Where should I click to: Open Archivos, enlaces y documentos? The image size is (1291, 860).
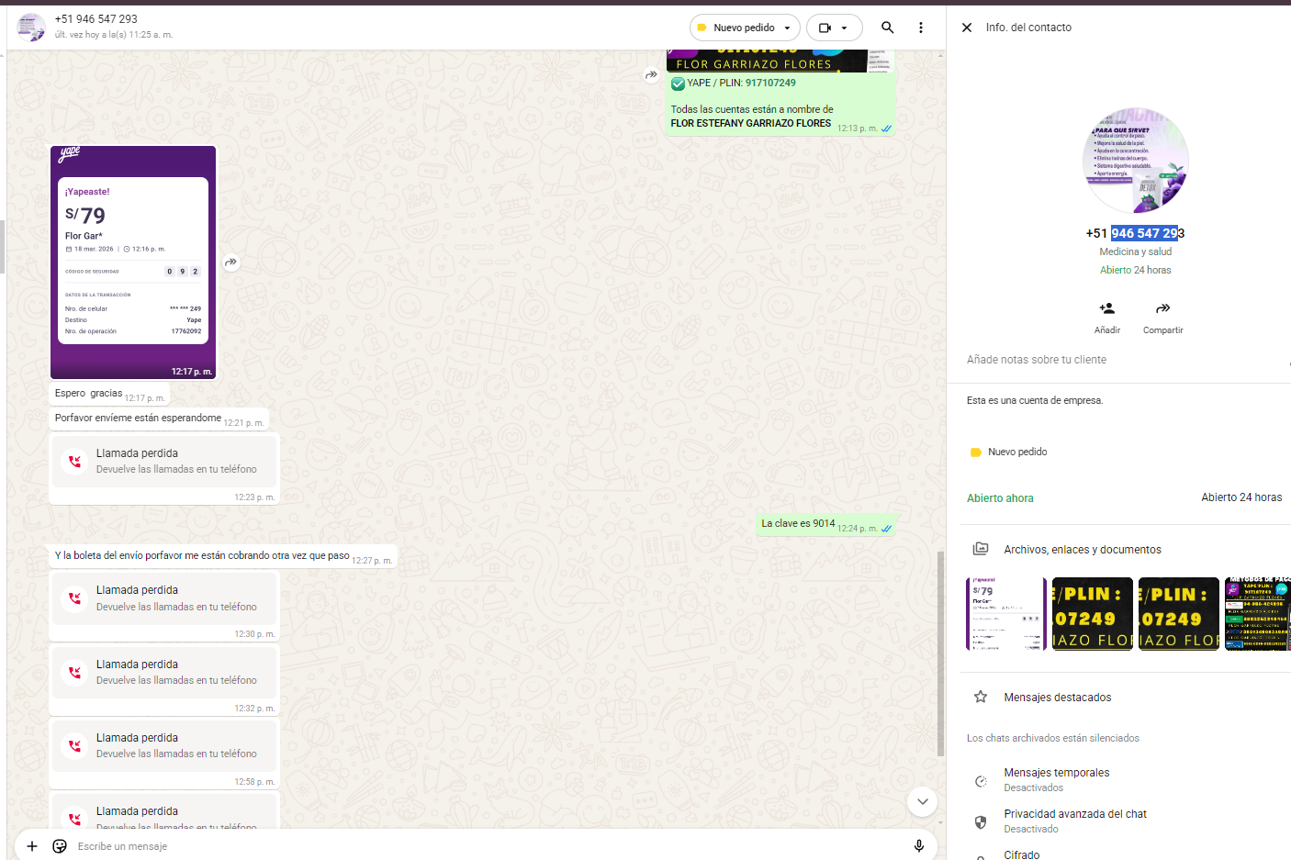tap(1082, 550)
